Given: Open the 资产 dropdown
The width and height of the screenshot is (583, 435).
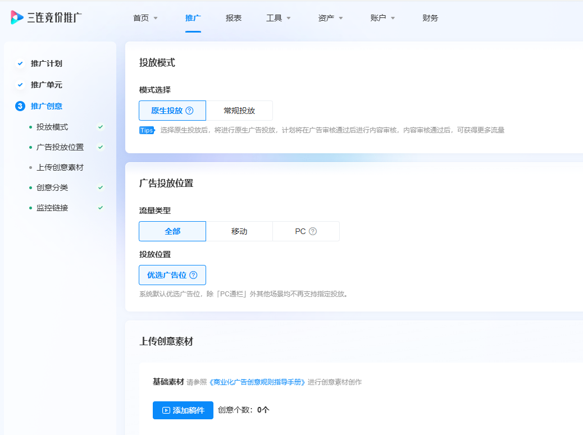Looking at the screenshot, I should point(330,17).
